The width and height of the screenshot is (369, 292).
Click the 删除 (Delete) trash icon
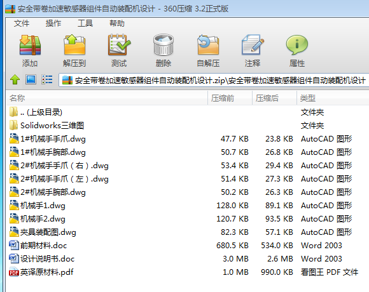[x=164, y=44]
